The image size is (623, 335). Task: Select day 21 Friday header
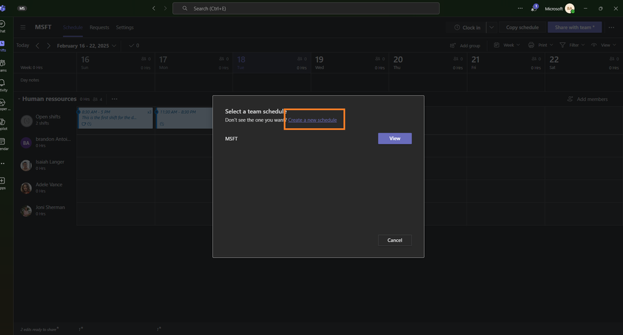506,63
